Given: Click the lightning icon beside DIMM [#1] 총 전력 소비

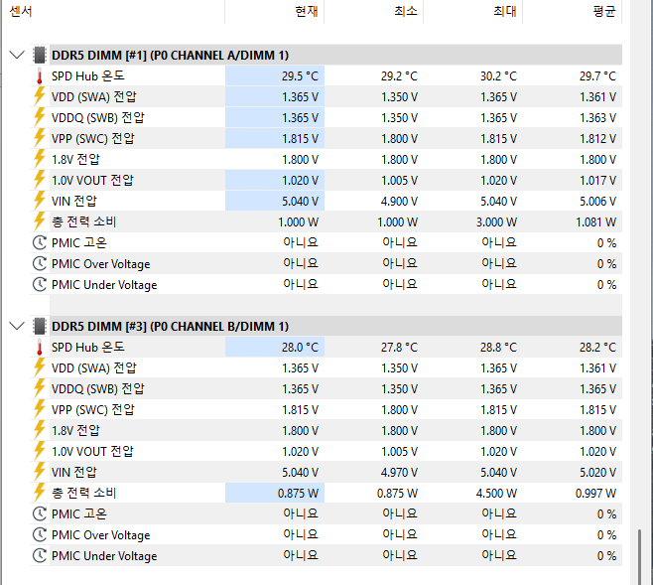Looking at the screenshot, I should tap(40, 221).
